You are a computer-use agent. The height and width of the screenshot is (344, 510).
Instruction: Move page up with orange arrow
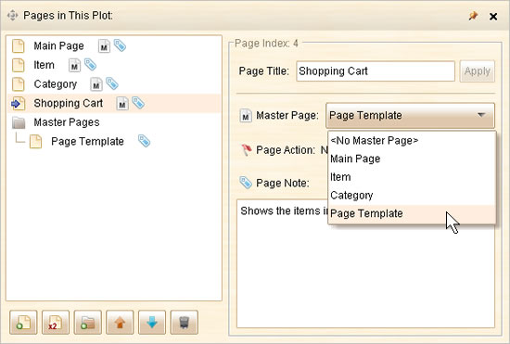[x=120, y=323]
